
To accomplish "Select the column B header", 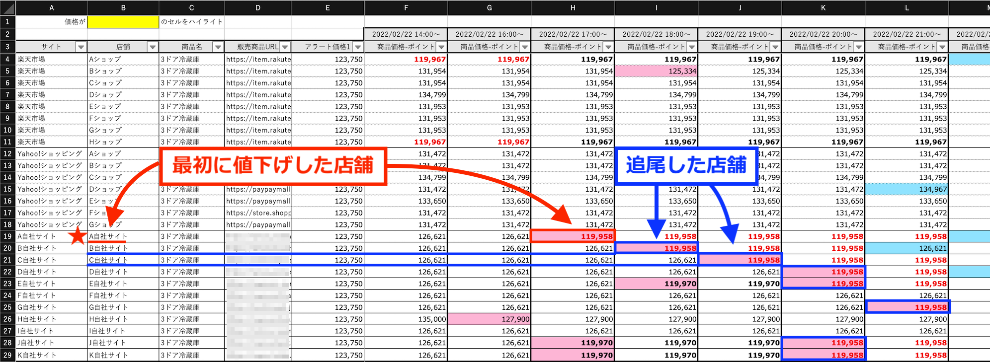I will click(x=123, y=7).
